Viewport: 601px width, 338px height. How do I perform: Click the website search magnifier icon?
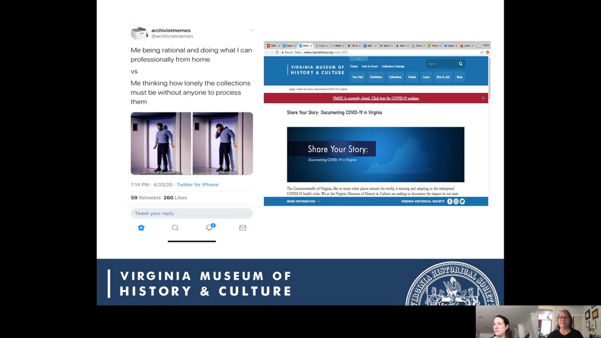[x=461, y=64]
